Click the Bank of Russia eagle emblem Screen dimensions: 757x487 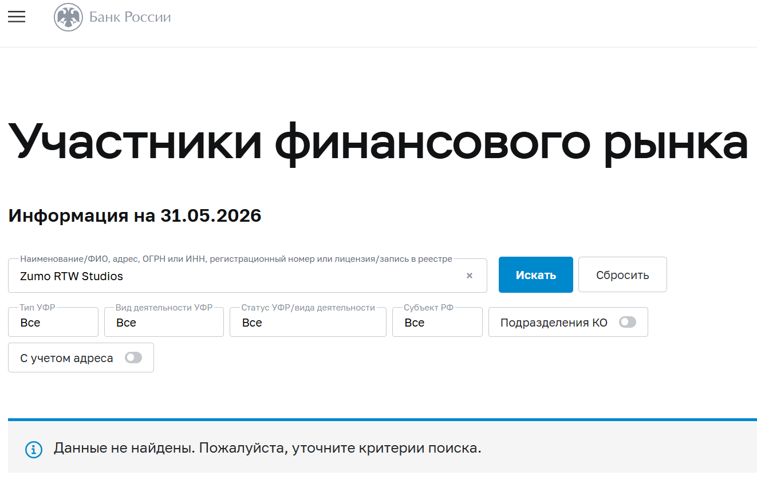[68, 17]
